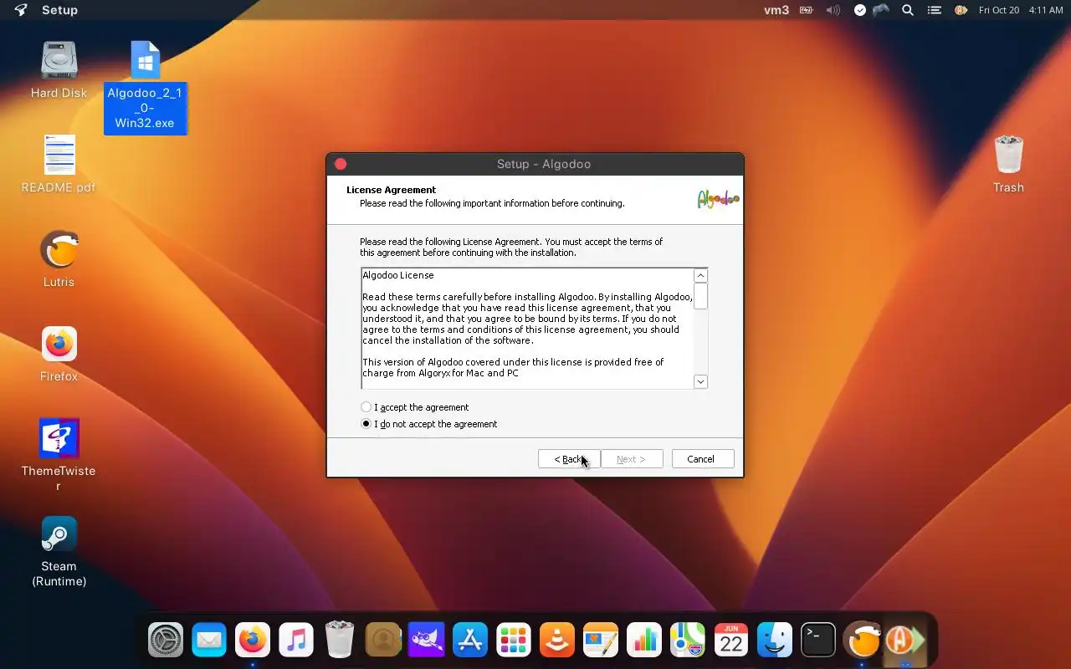Select the README.pdf desktop file
Screen dimensions: 1071x669
coord(59,164)
